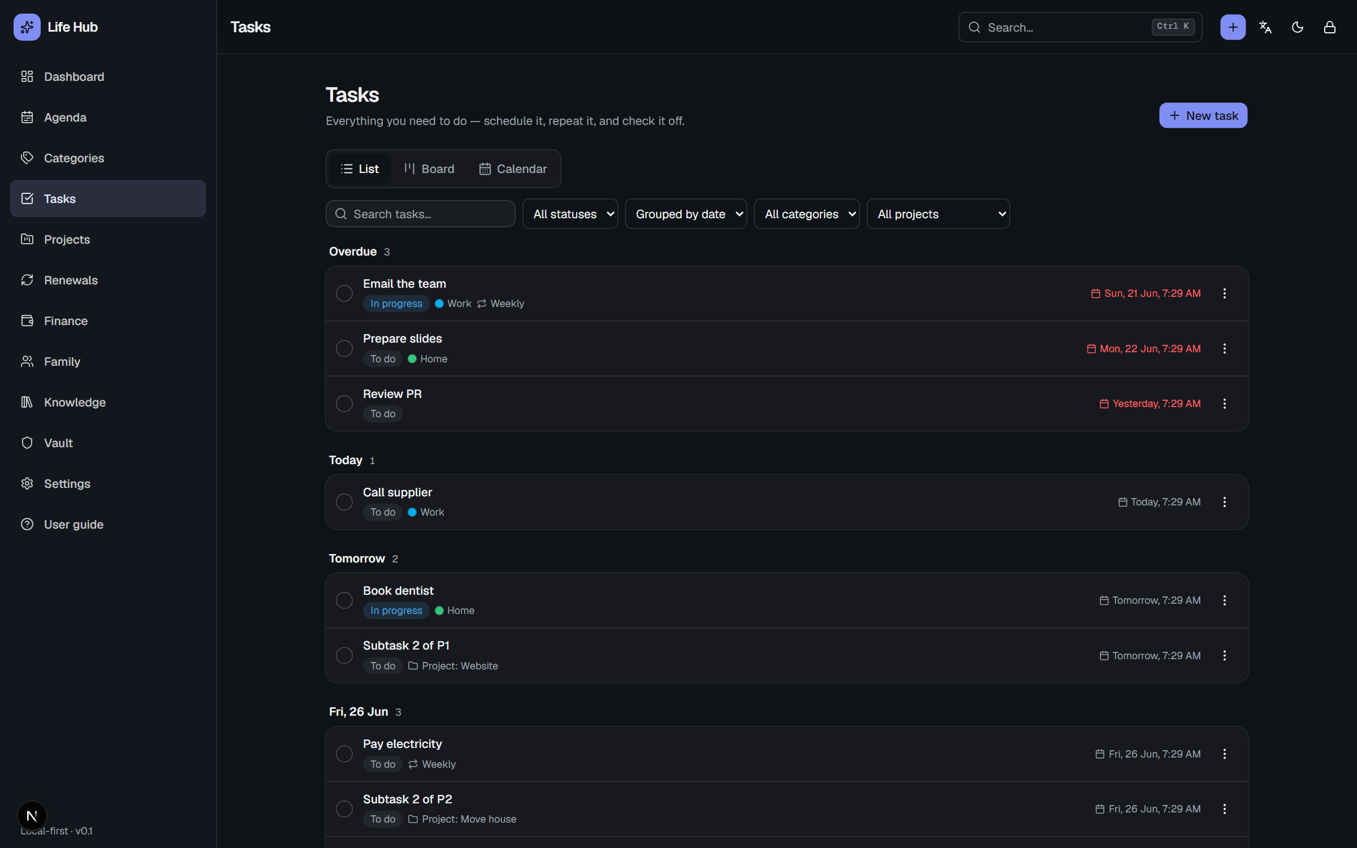Focus the Search tasks input field
Image resolution: width=1357 pixels, height=848 pixels.
420,214
